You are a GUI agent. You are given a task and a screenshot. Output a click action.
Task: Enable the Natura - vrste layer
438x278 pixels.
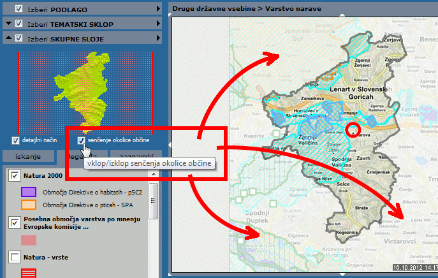[x=15, y=256]
